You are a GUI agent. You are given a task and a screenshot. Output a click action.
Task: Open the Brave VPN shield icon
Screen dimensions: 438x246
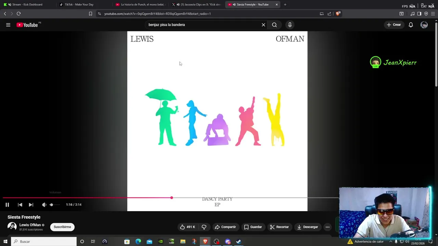pos(426,14)
